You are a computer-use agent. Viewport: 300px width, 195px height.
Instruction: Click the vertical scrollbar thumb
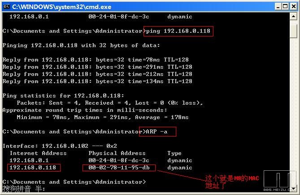(293, 31)
